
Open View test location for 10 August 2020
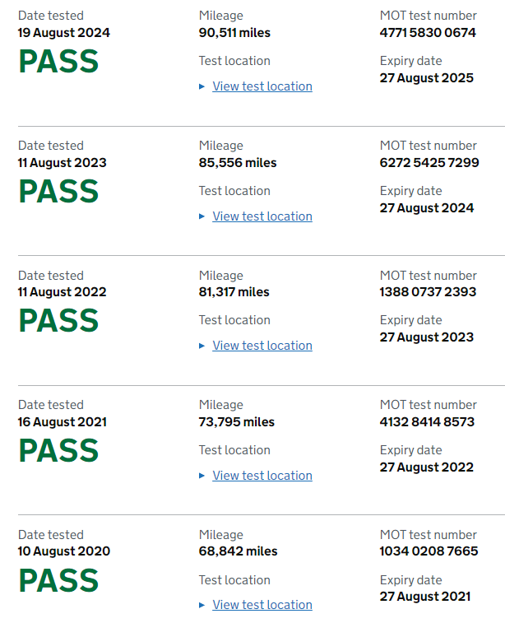[262, 605]
